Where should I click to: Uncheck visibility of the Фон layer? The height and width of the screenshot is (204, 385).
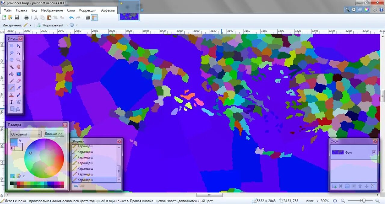(x=374, y=152)
